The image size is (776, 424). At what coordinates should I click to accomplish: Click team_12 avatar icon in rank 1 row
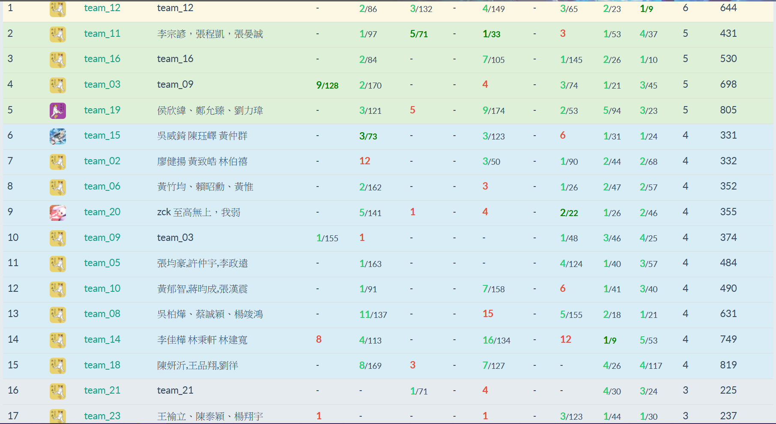point(58,9)
